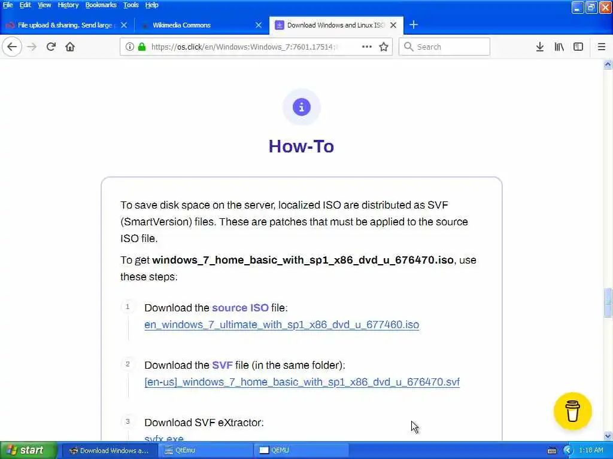Expand hidden tray icons arrow
This screenshot has width=613, height=459.
point(568,451)
